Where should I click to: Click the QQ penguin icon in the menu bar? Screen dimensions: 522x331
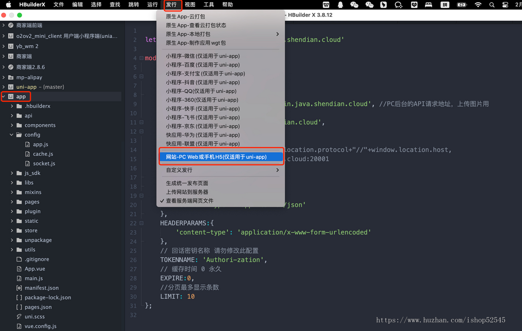[x=340, y=5]
